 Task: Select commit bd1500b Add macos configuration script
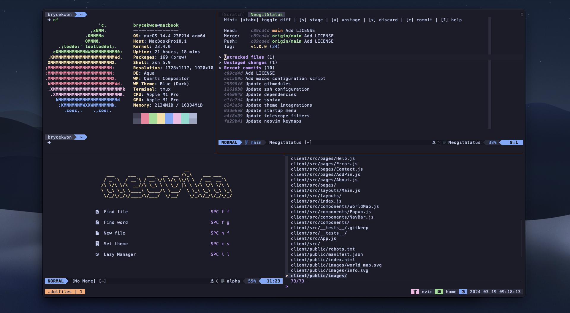pos(275,78)
